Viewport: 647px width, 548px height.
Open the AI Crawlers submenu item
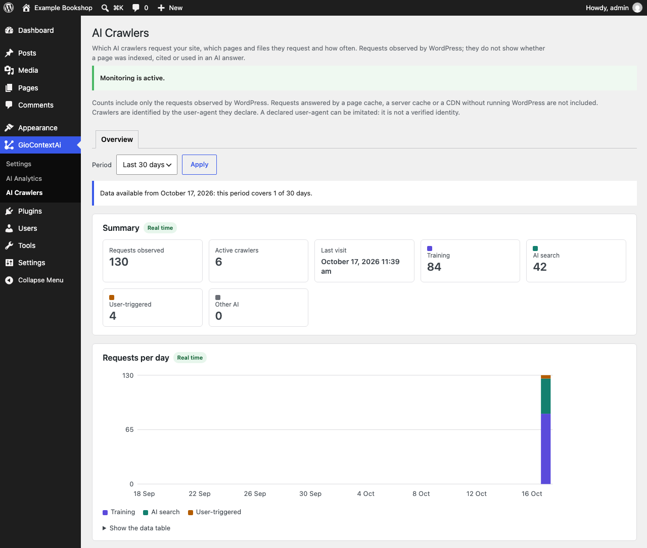(24, 193)
